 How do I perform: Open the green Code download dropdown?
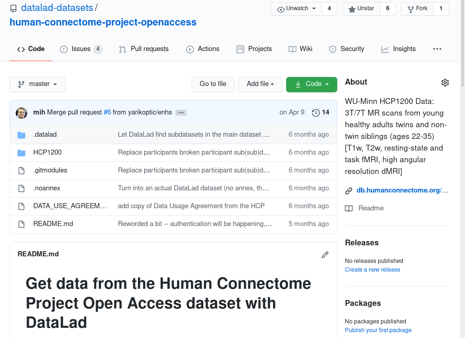click(311, 84)
